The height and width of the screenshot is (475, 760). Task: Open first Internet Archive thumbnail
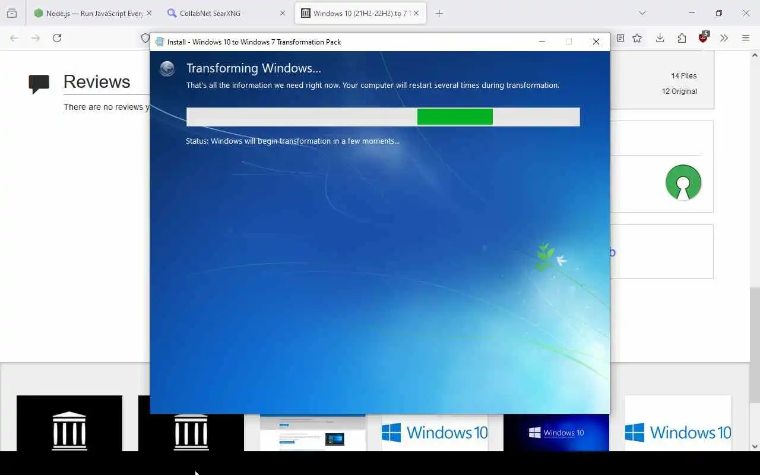pyautogui.click(x=69, y=423)
